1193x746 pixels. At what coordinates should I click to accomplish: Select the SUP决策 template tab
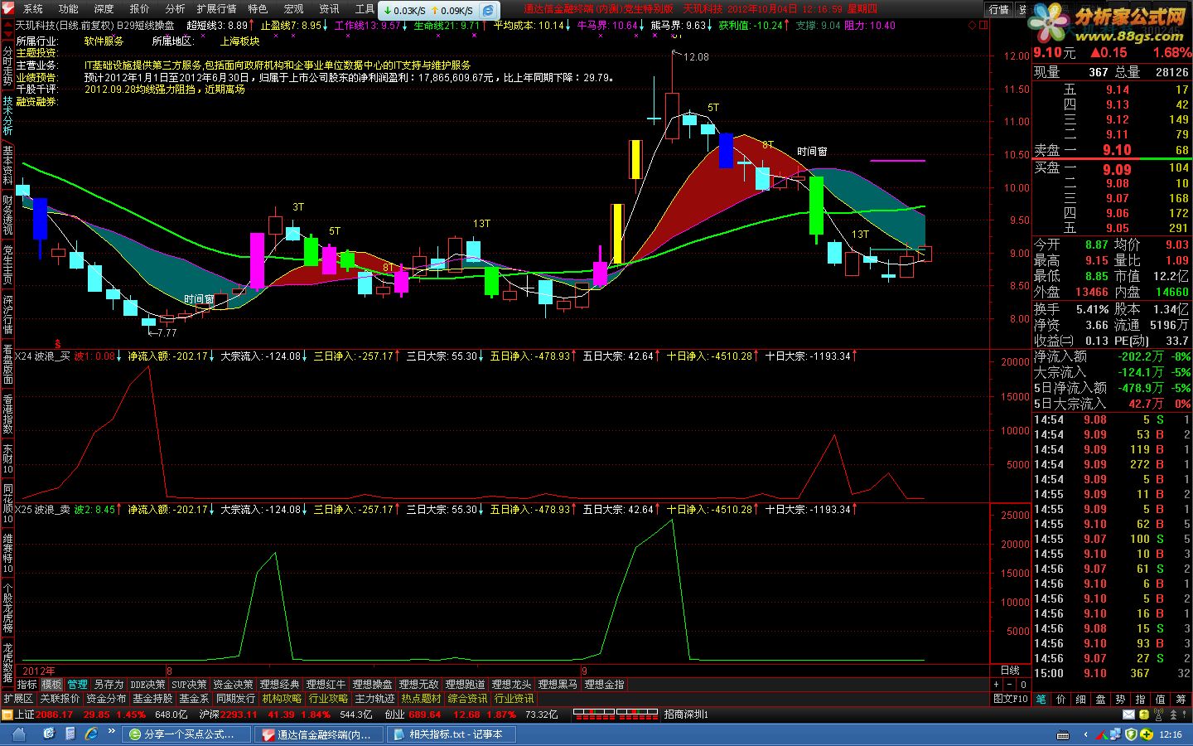click(x=189, y=685)
